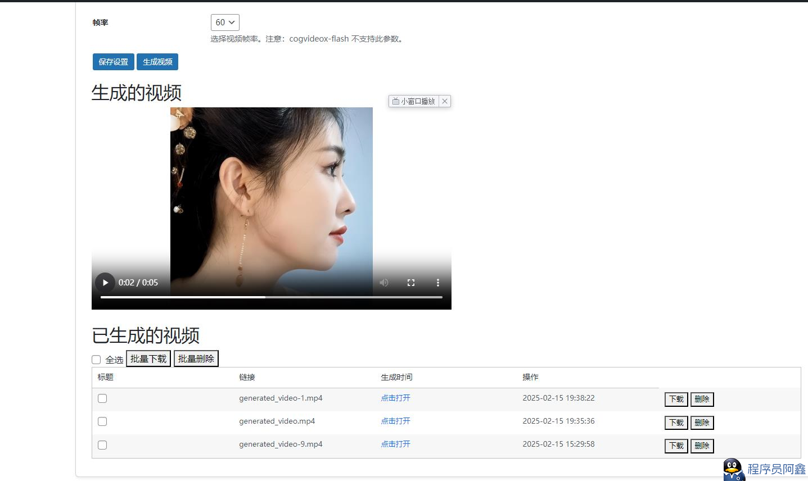Click the 帧率 field label

[101, 22]
